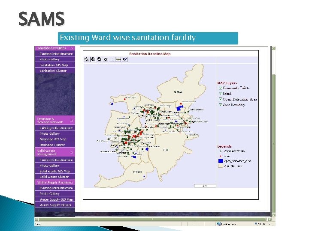Click the Legends heading
The height and width of the screenshot is (231, 309).
click(x=224, y=146)
